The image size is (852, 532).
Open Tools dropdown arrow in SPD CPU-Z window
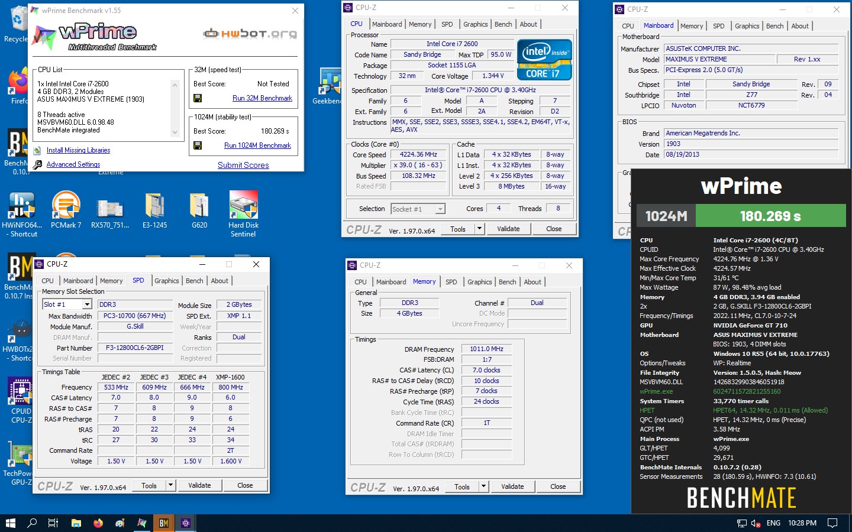tap(170, 485)
